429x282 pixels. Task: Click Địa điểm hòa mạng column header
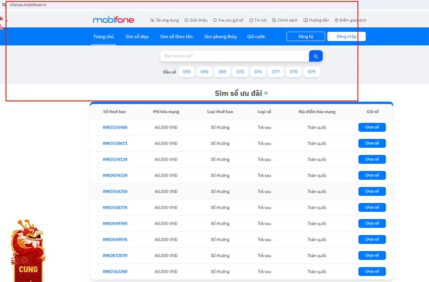tap(317, 111)
